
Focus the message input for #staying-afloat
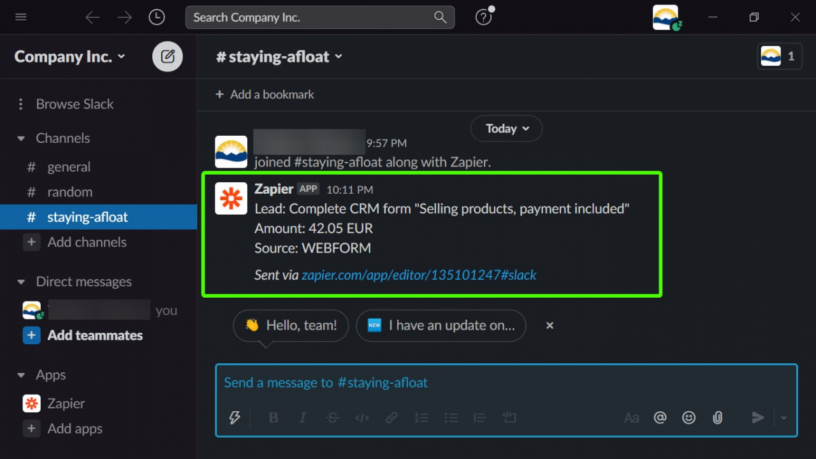click(506, 383)
